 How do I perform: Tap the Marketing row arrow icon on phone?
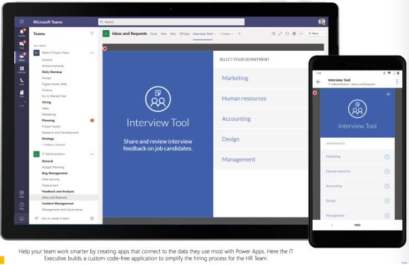tap(387, 157)
